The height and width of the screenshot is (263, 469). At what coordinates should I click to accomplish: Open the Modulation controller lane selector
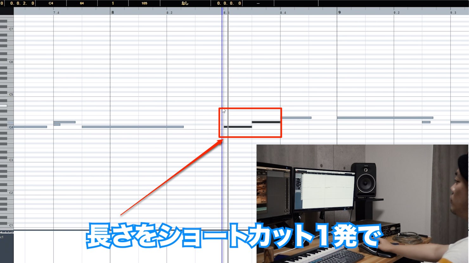tap(7, 233)
